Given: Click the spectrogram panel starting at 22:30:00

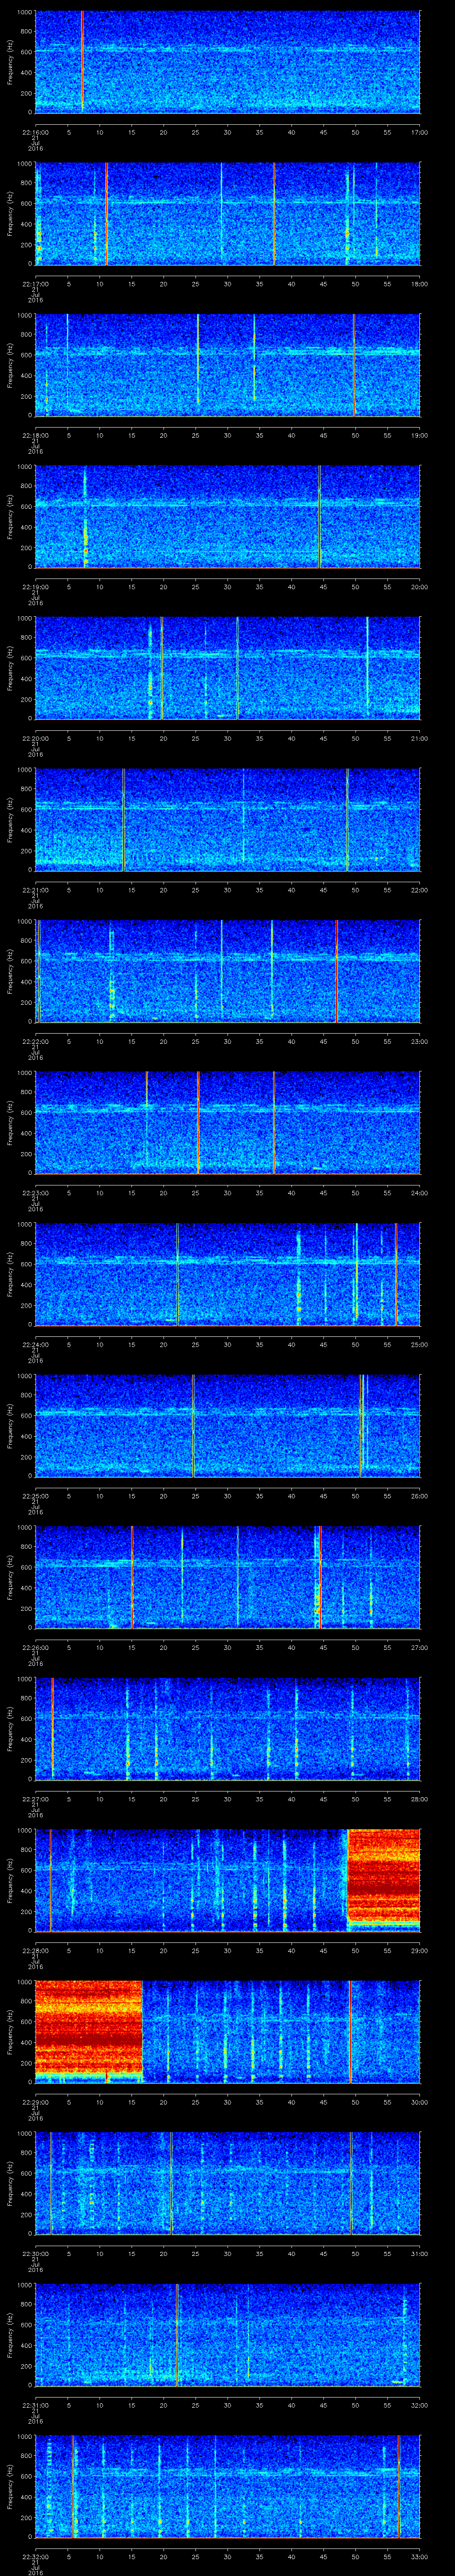Looking at the screenshot, I should pos(228,2183).
